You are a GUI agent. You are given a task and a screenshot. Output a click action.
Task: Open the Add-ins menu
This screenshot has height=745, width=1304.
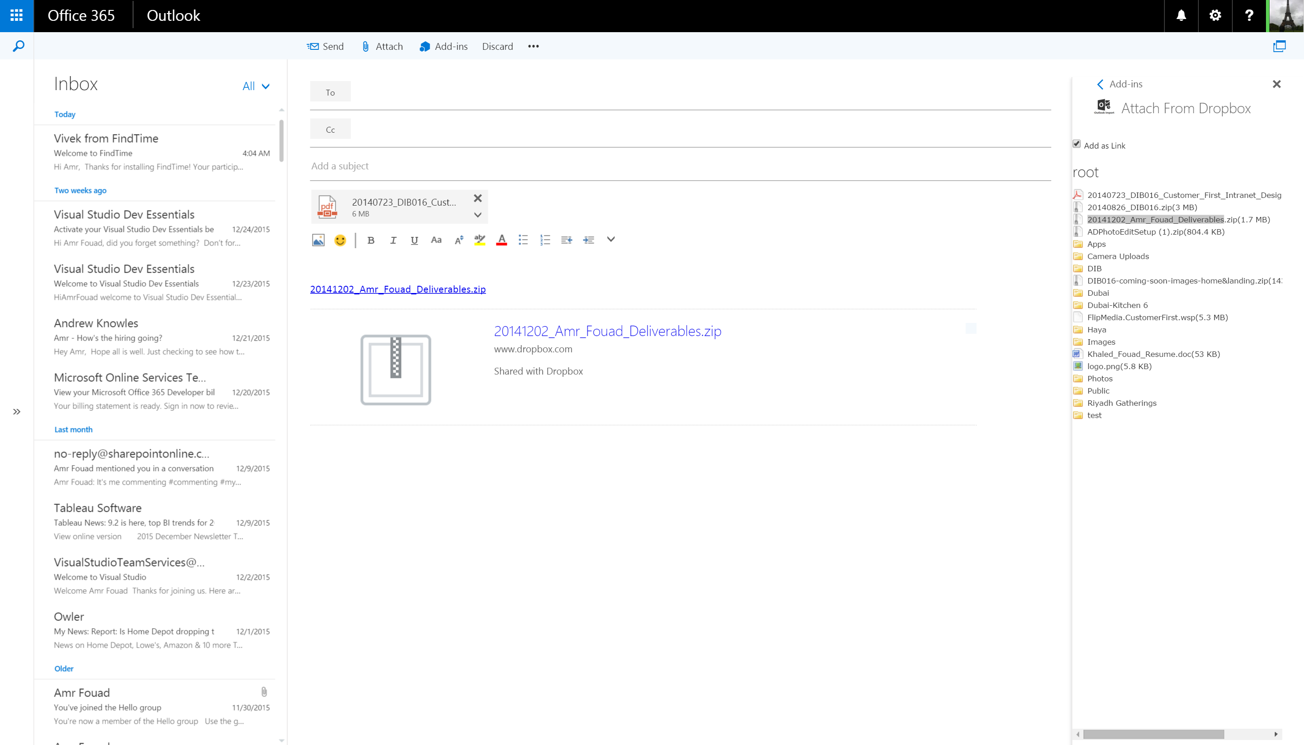coord(443,47)
